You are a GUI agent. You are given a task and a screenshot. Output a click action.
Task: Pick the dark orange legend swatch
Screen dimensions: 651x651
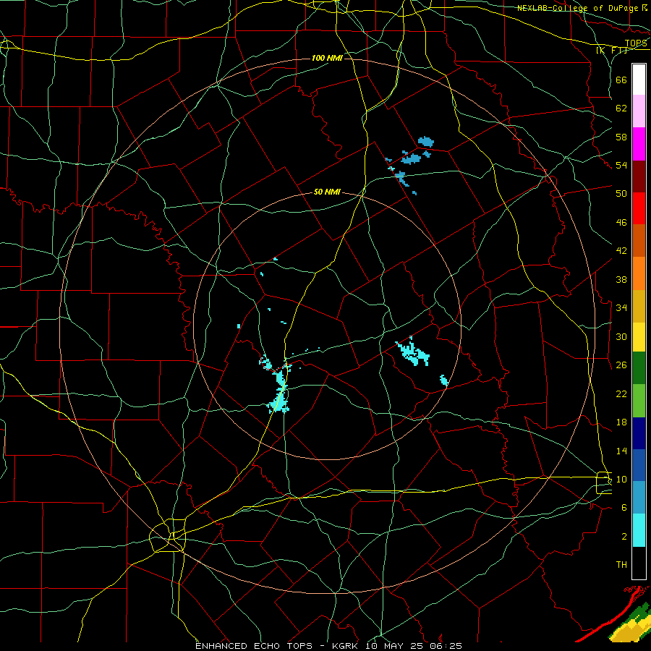click(639, 241)
